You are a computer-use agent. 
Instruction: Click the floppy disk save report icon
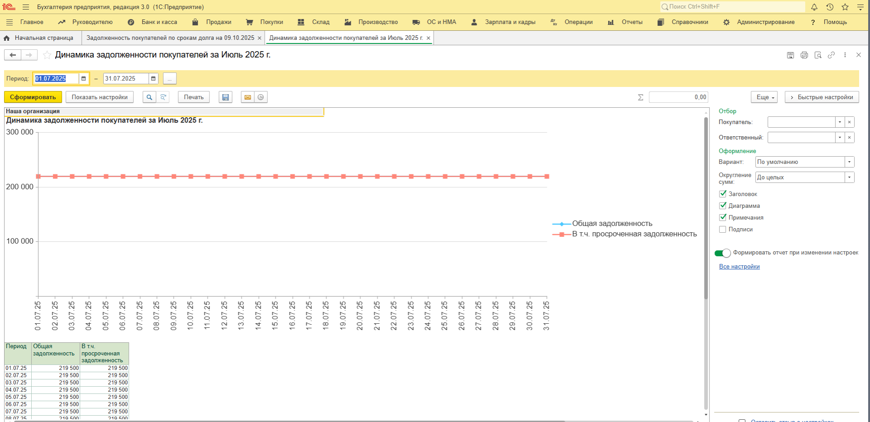click(225, 97)
